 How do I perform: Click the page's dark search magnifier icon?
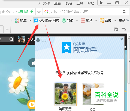[11, 39]
